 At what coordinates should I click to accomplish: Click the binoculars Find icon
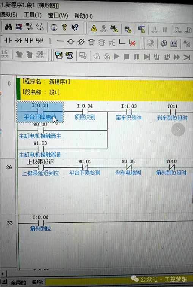click(x=8, y=27)
